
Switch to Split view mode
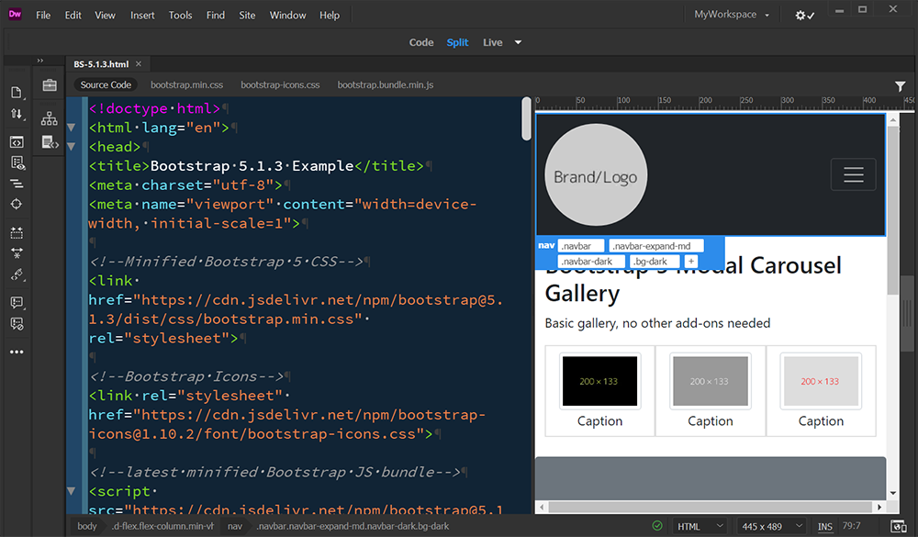(x=457, y=42)
